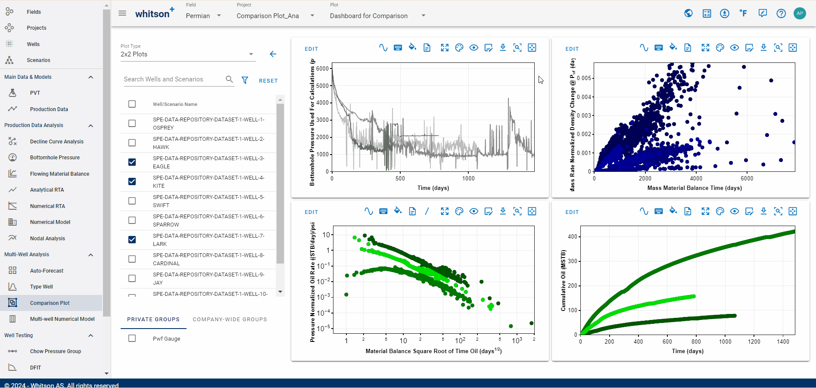Click EDIT on the cumulative oil plot
The height and width of the screenshot is (388, 816).
point(572,212)
